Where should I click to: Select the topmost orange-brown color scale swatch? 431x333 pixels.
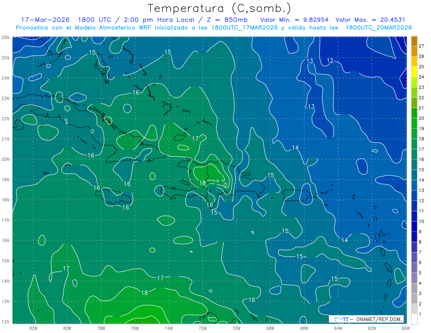[x=414, y=41]
